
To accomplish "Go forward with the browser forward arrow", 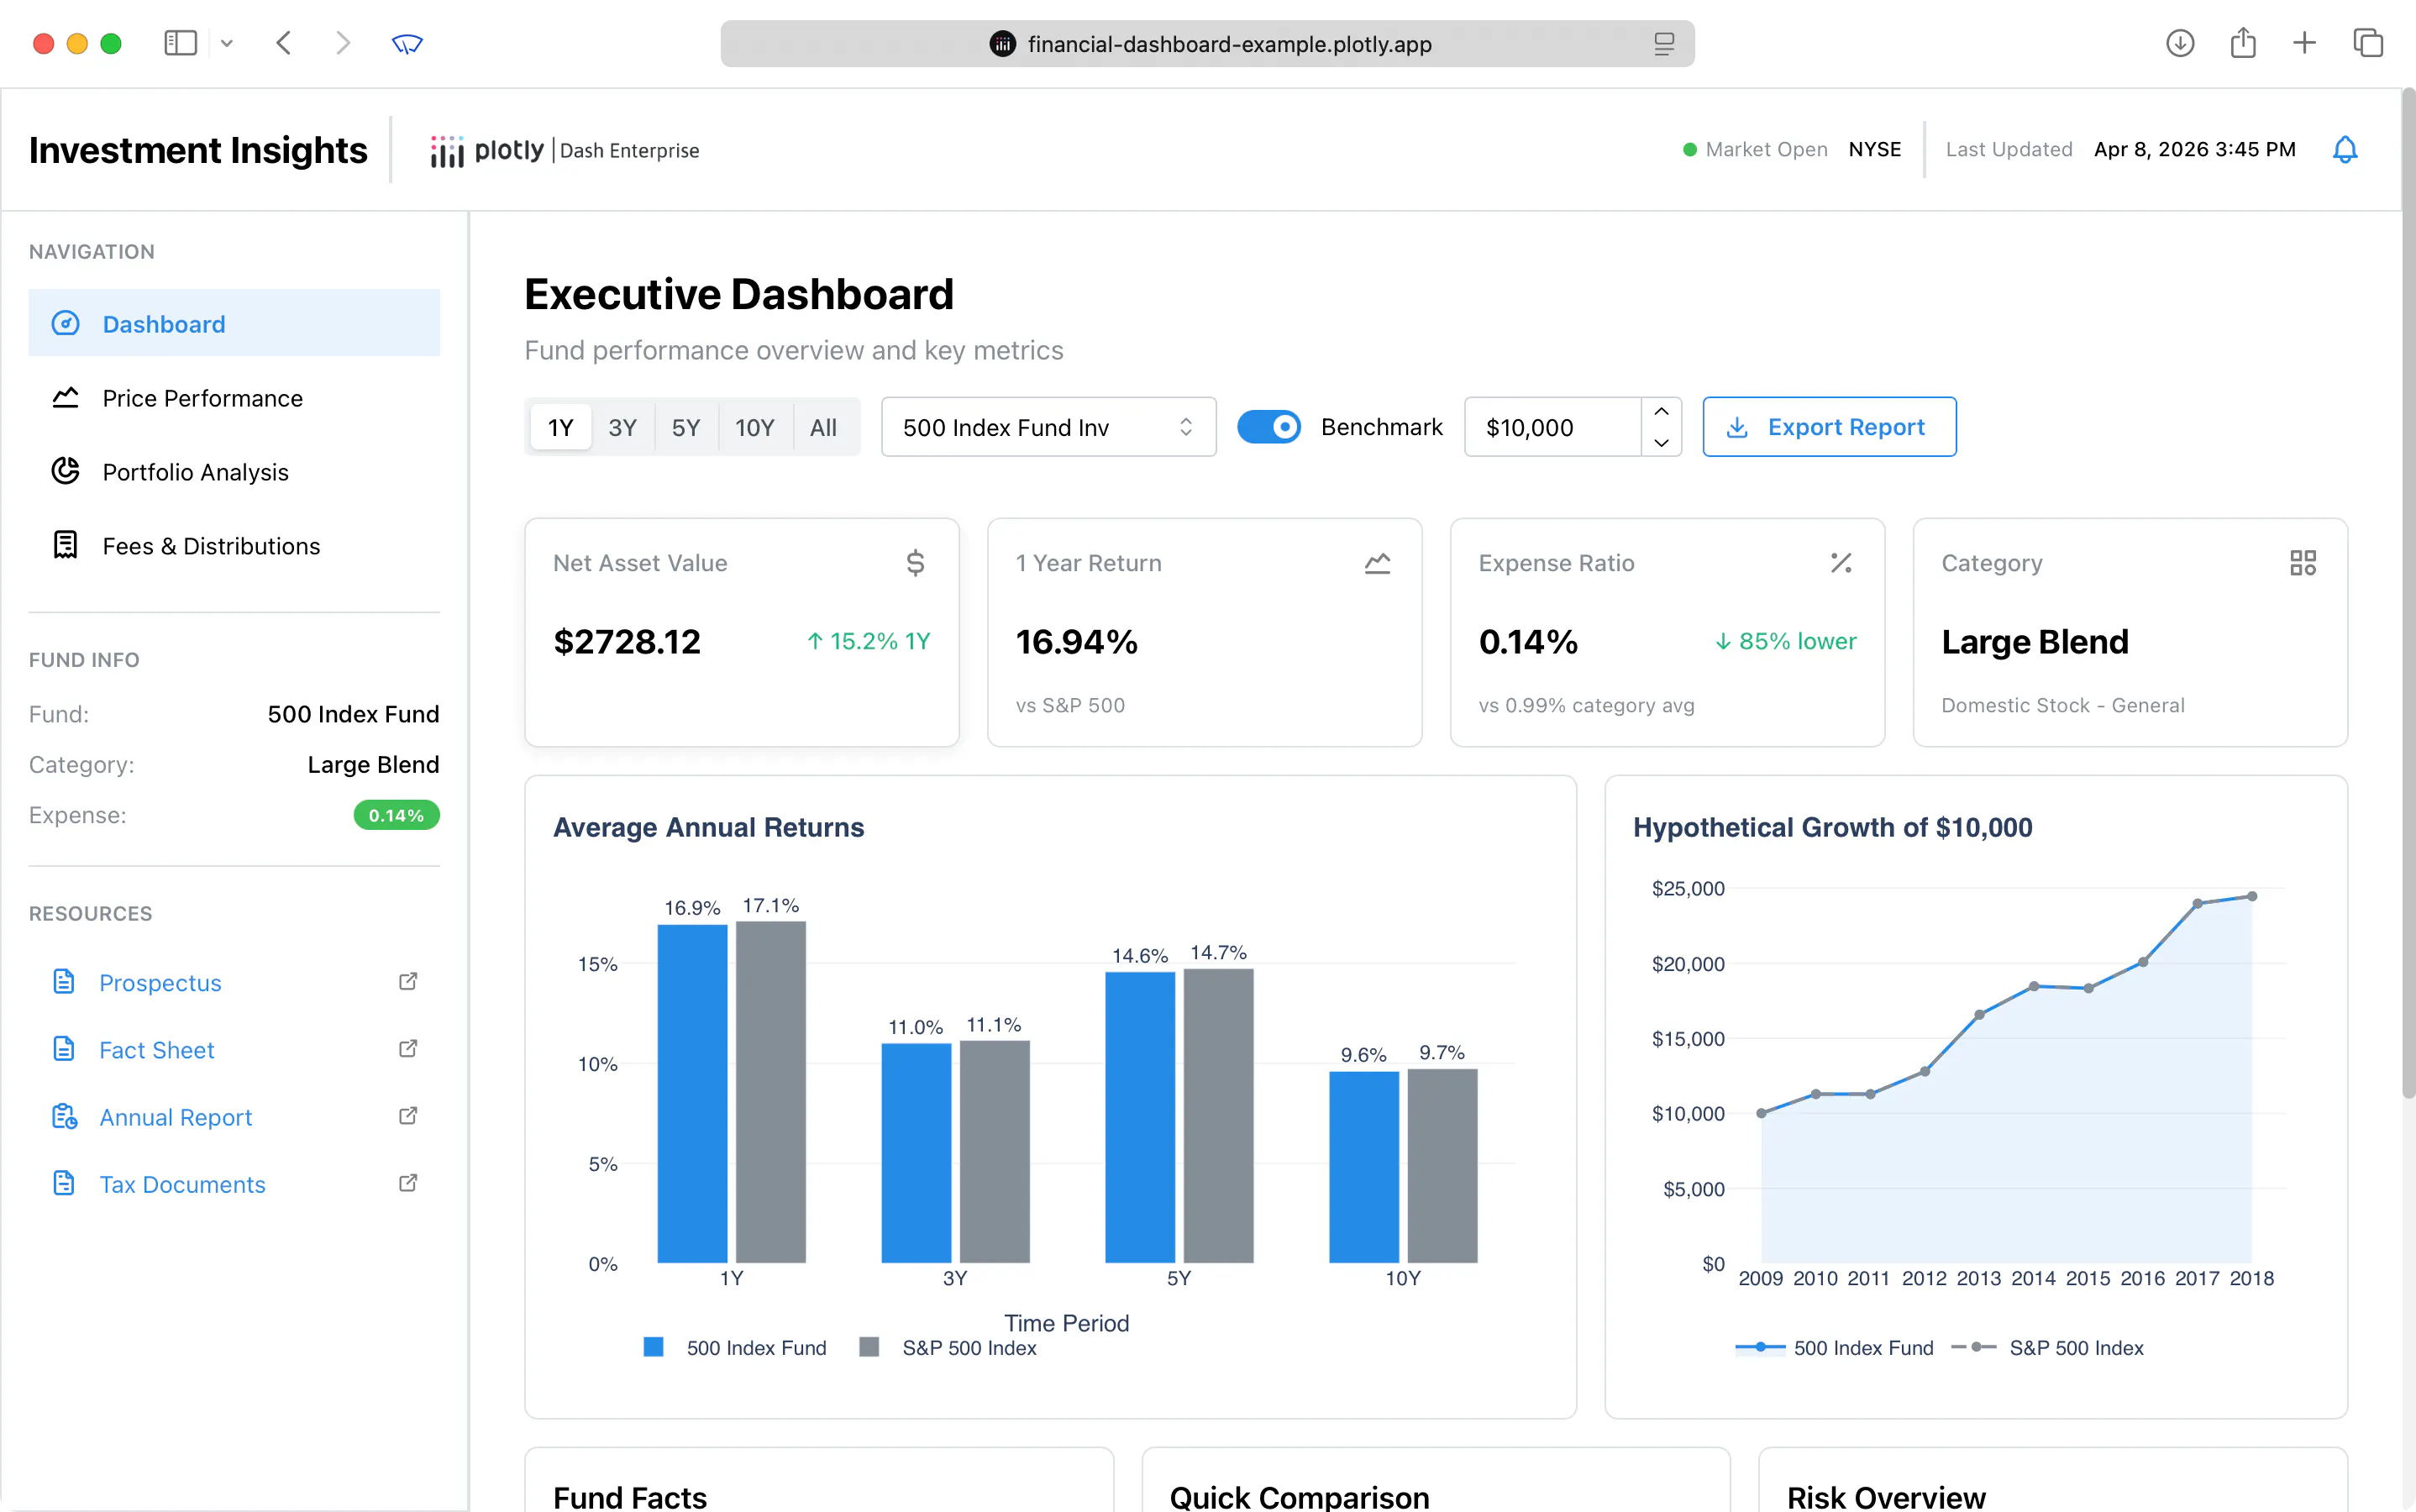I will (x=343, y=43).
